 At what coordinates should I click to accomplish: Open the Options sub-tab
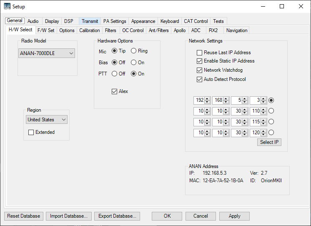click(67, 30)
